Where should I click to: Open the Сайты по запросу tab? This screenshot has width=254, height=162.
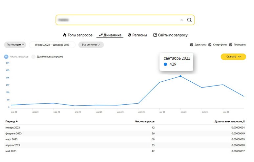coord(172,35)
